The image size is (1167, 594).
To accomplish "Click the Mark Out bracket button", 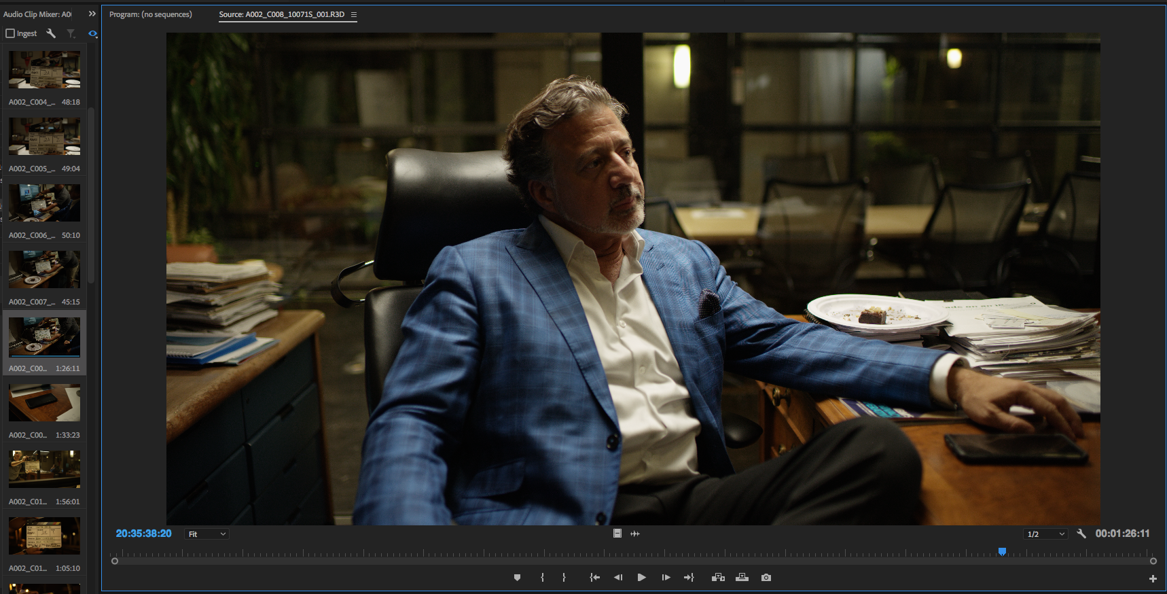I will [564, 578].
